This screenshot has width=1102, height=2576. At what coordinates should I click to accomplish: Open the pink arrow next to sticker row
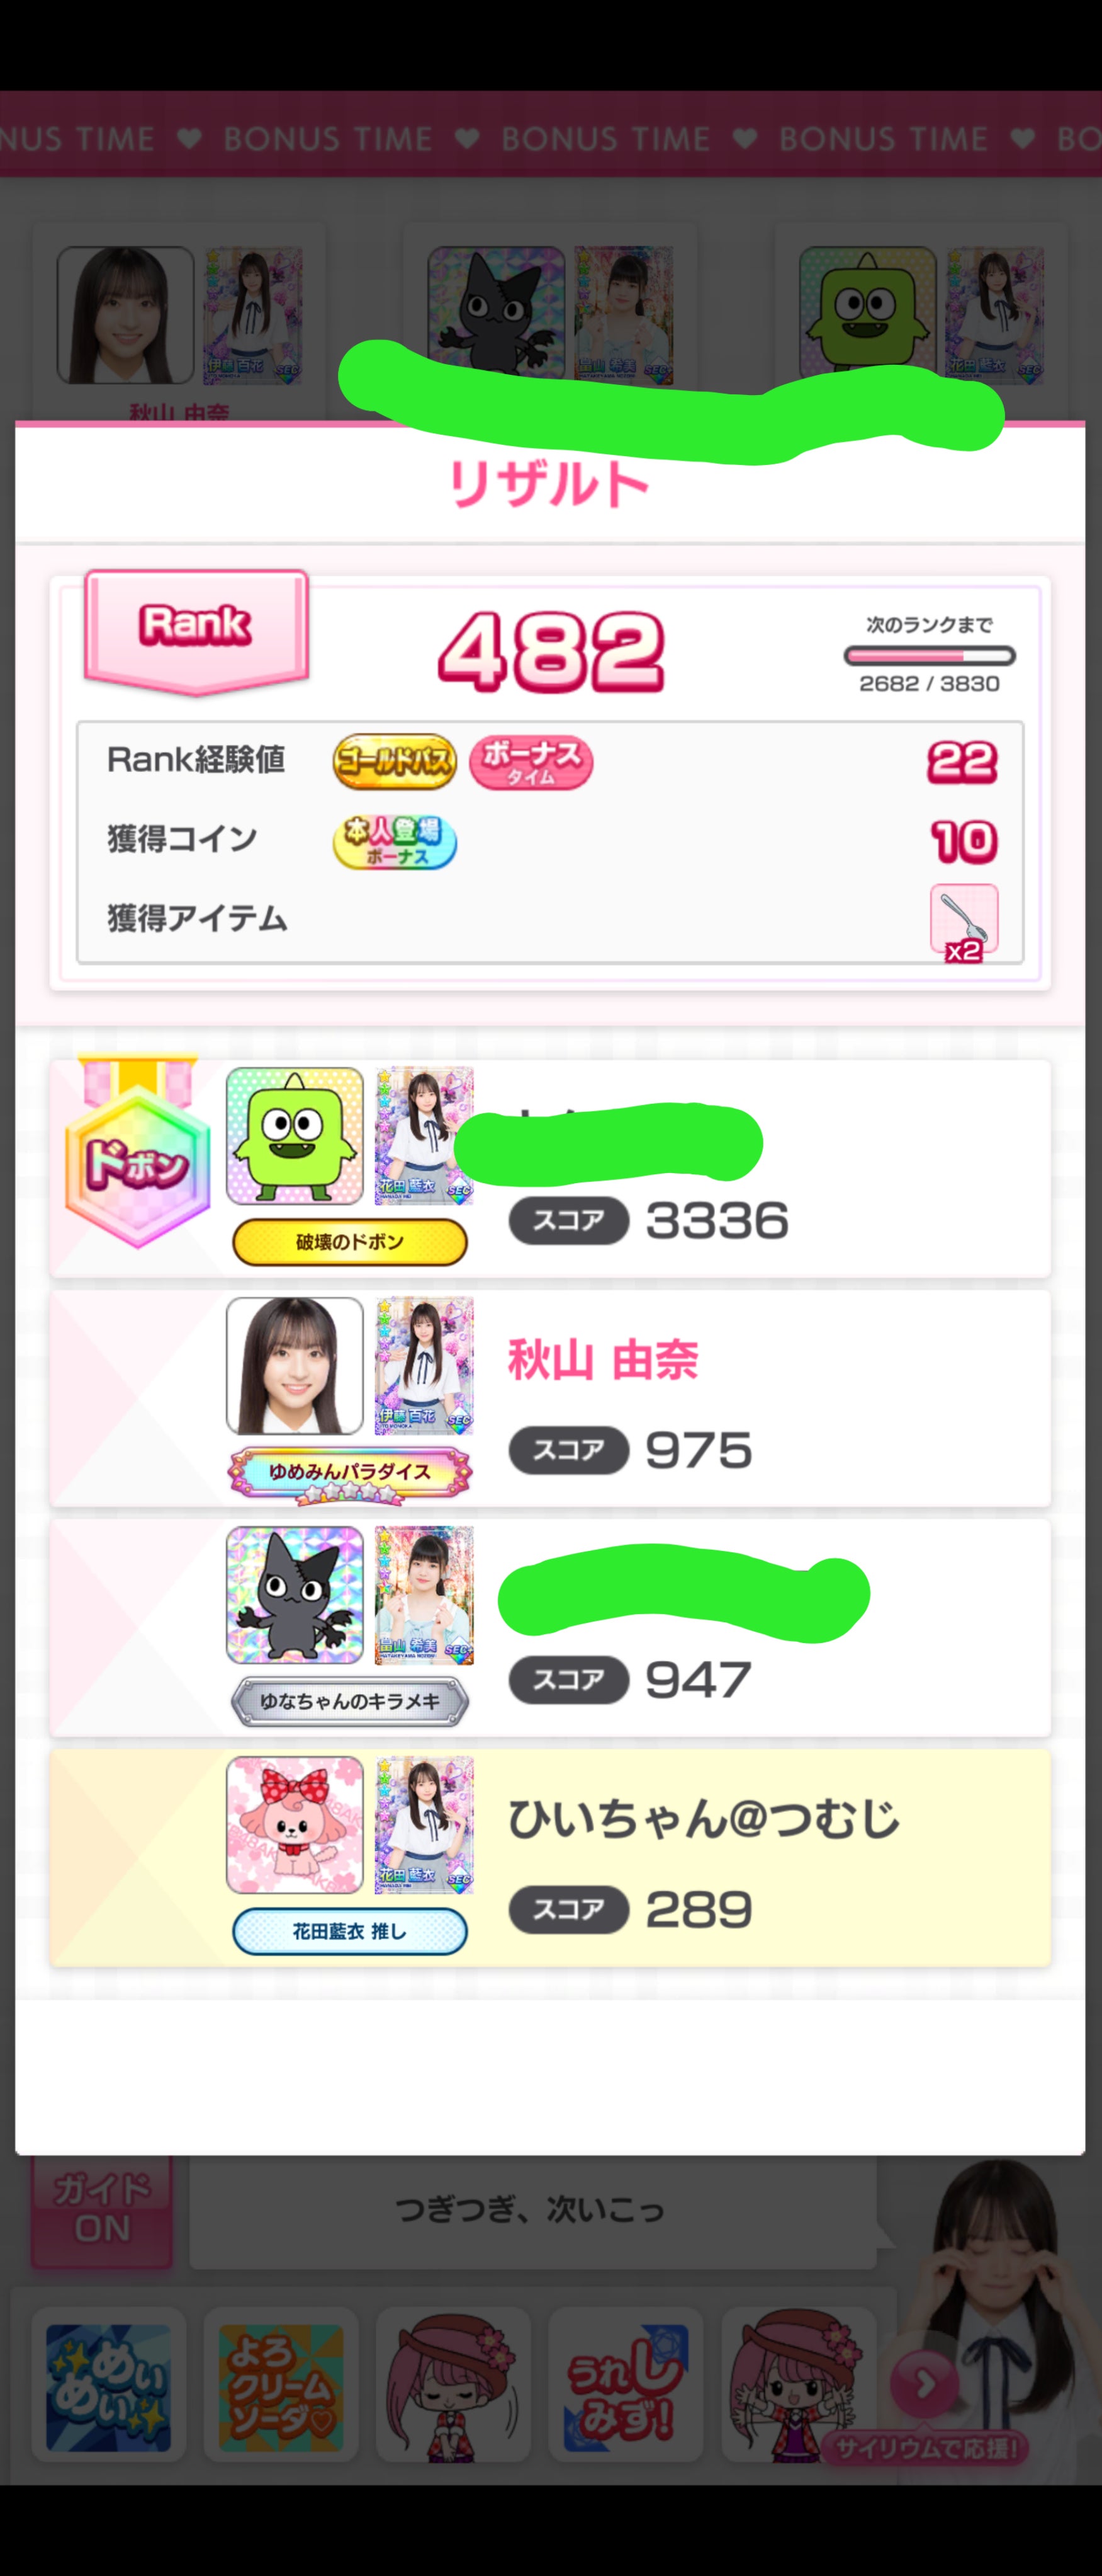point(924,2384)
